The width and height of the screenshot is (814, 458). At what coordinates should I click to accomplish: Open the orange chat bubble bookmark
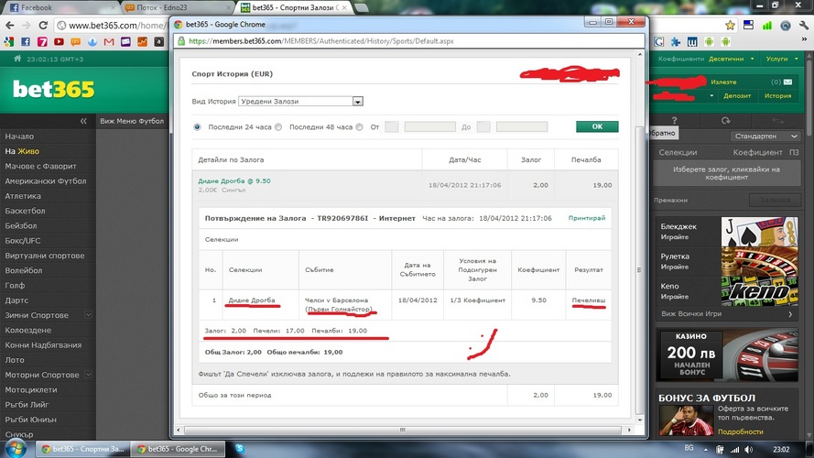[x=75, y=42]
